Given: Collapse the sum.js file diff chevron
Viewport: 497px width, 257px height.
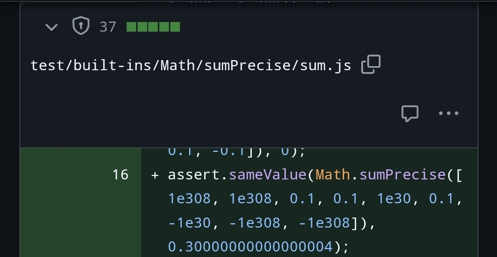Looking at the screenshot, I should coord(52,27).
